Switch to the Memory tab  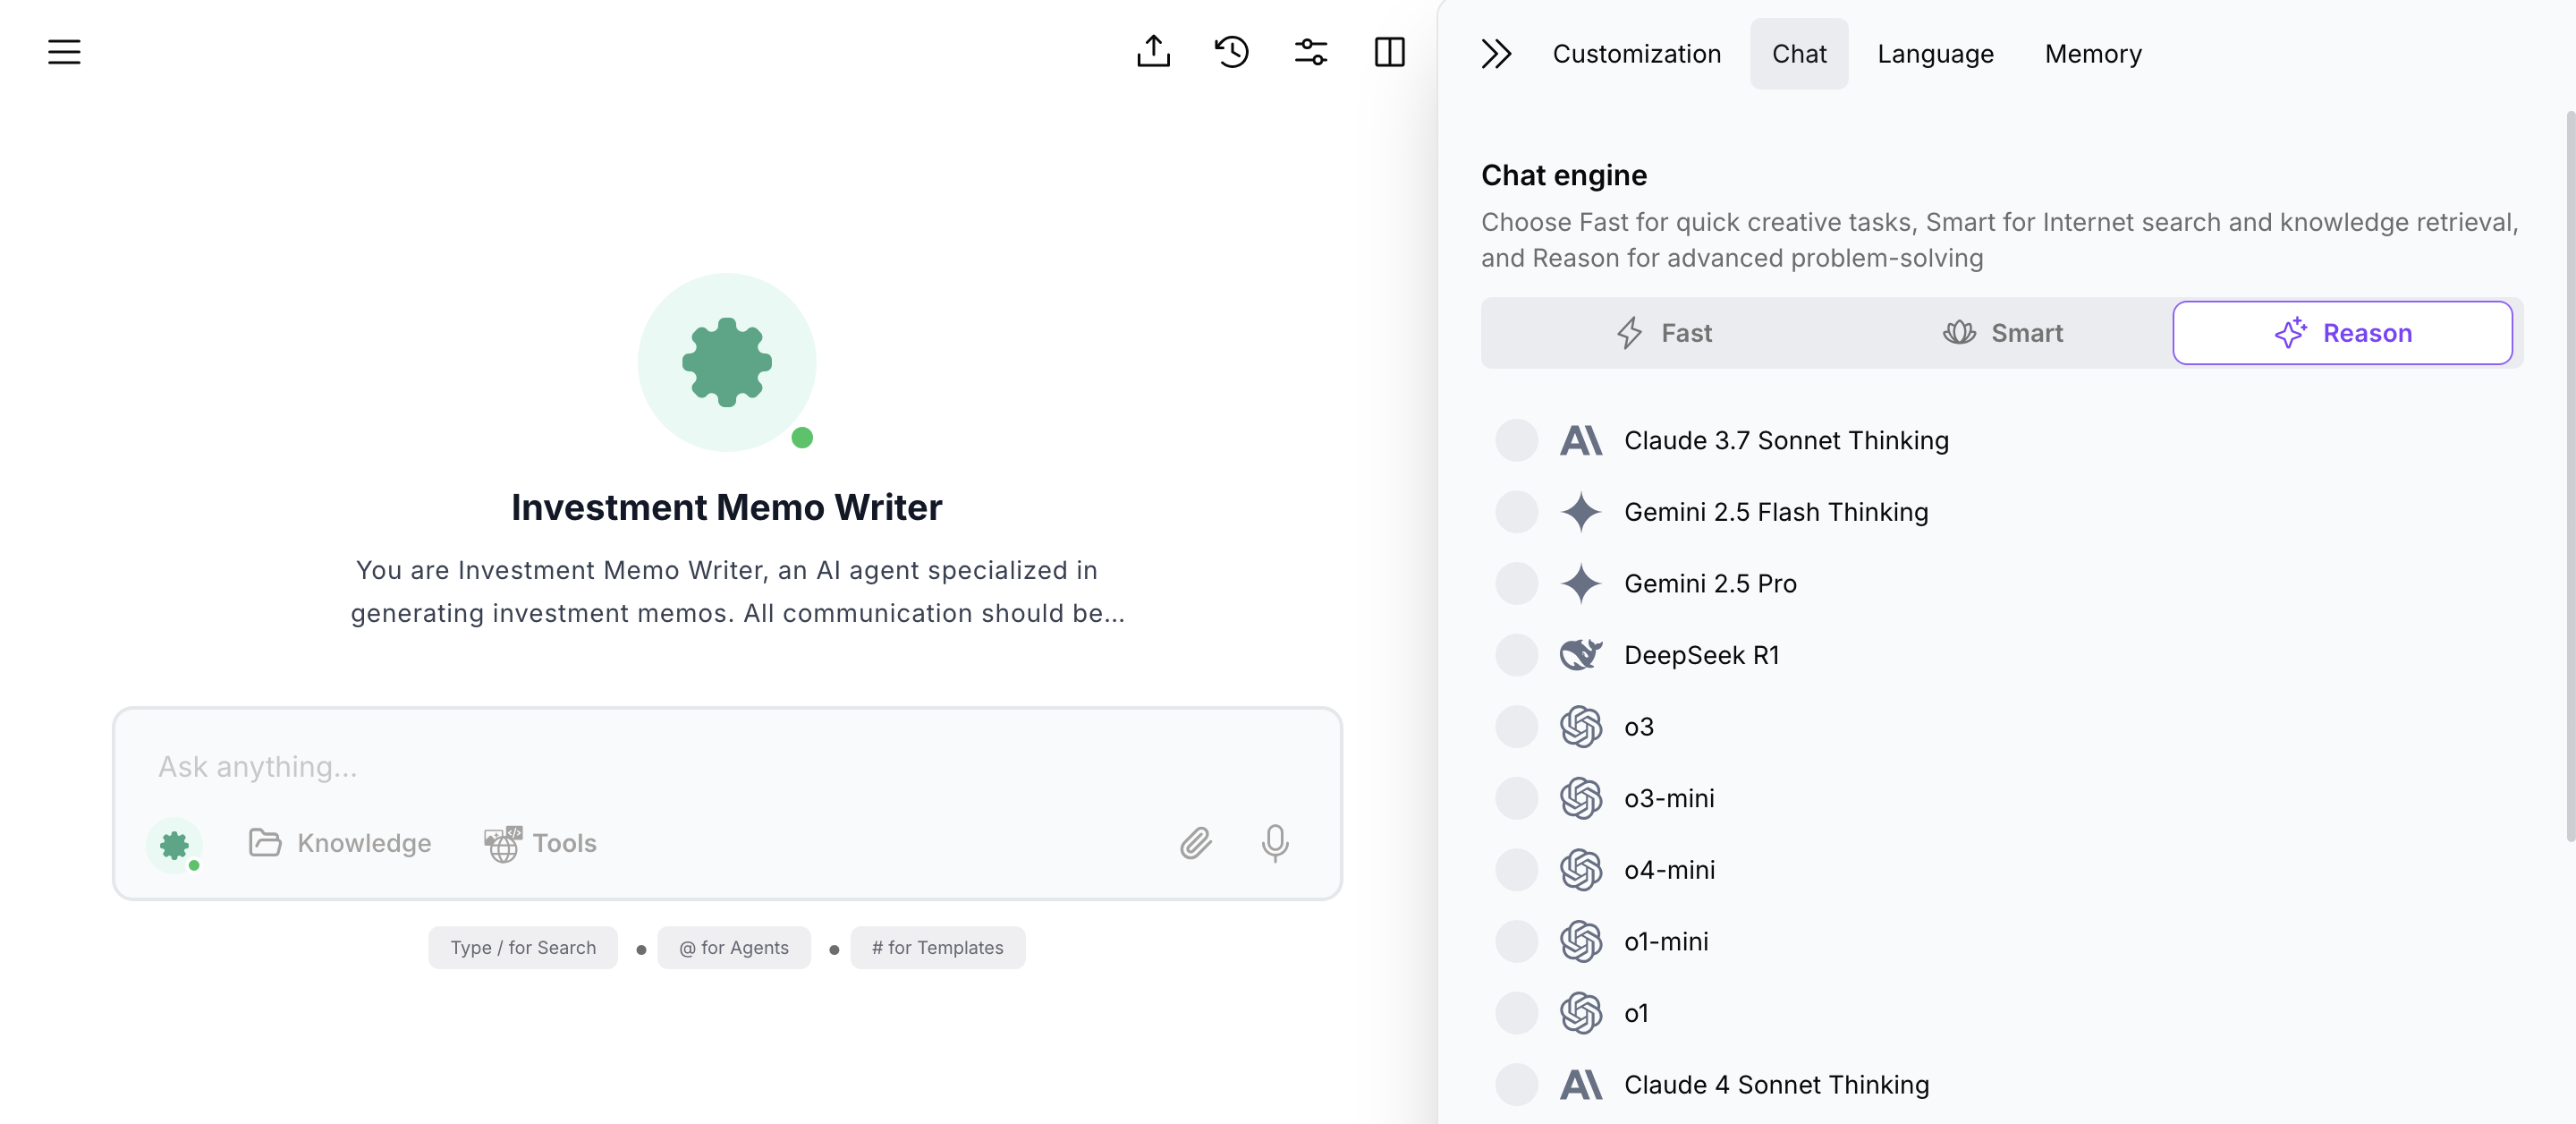(2092, 54)
